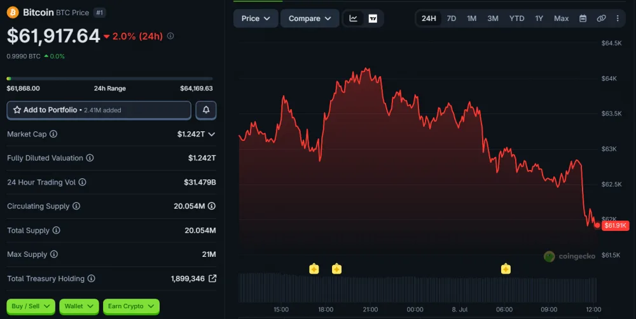This screenshot has width=636, height=319.
Task: Click the 21M max supply value
Action: [x=209, y=254]
